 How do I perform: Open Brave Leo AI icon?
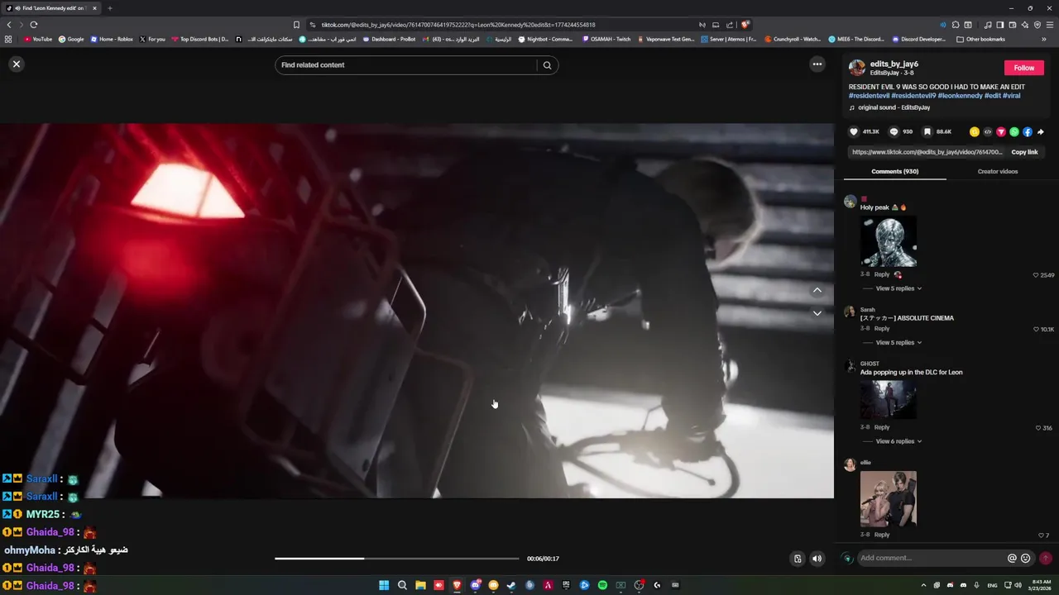click(x=1024, y=25)
